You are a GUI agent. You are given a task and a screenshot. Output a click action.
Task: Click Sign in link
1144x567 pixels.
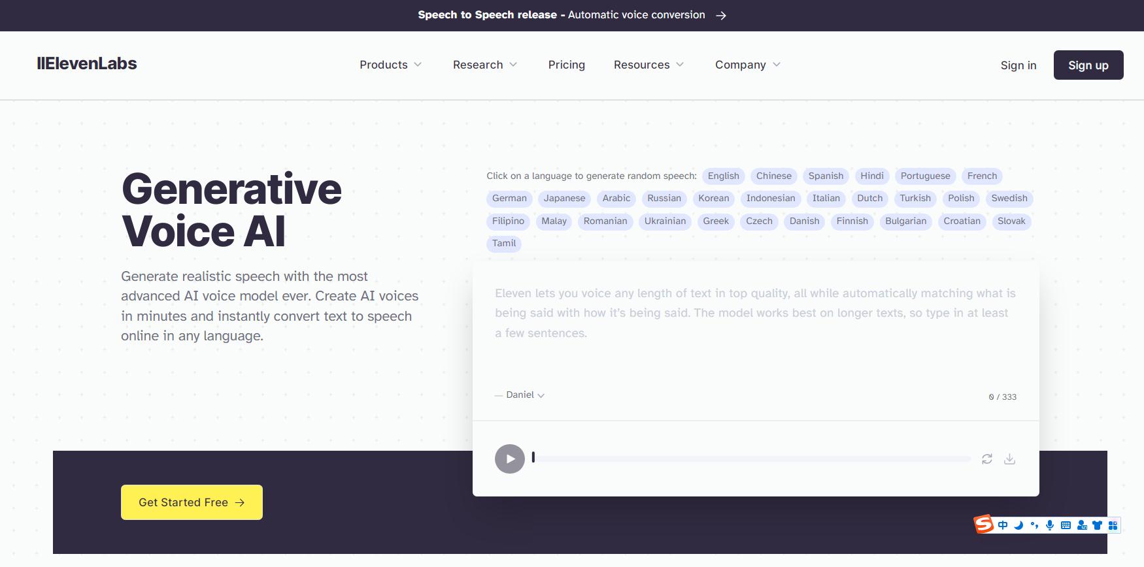[x=1018, y=65]
